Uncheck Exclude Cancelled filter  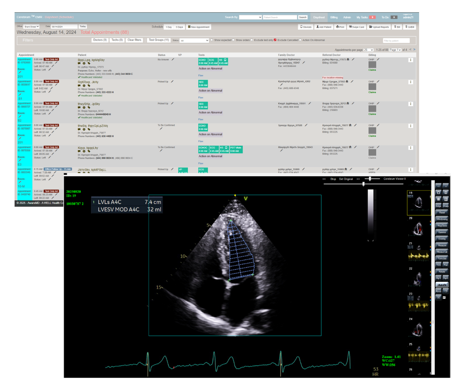click(275, 40)
